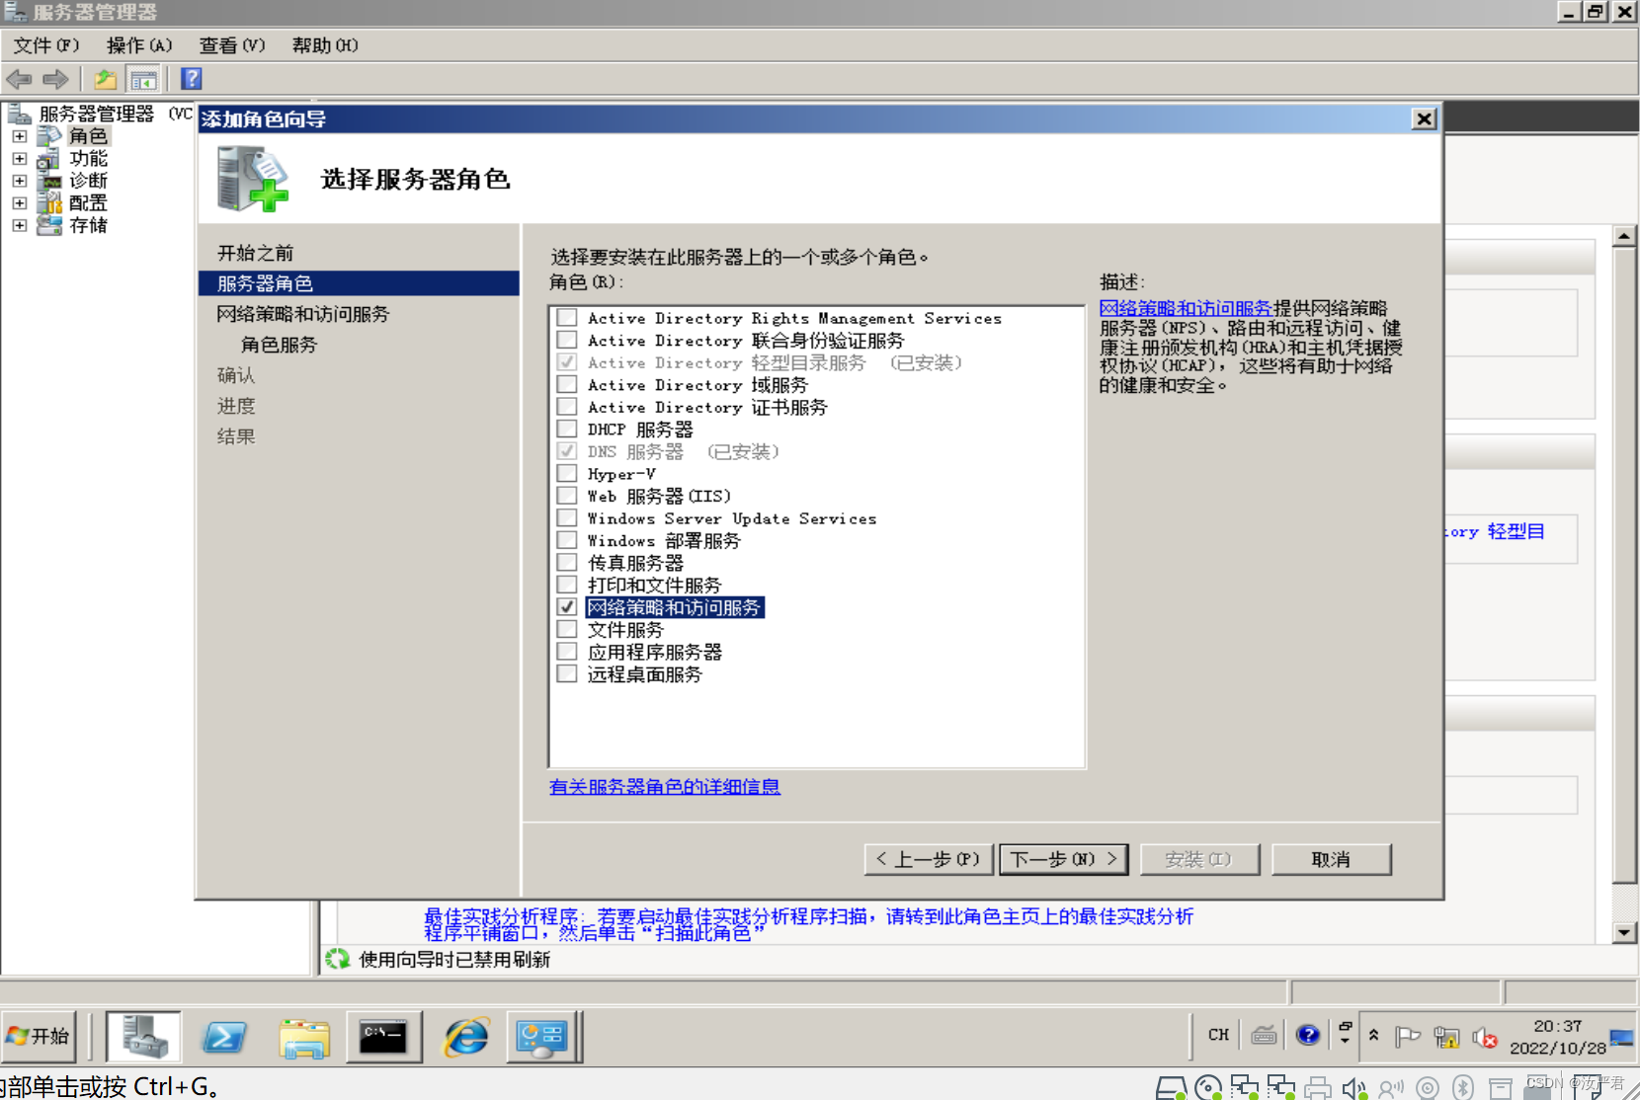The height and width of the screenshot is (1100, 1640).
Task: Check Active Directory 联合身份验证服务
Action: (x=567, y=340)
